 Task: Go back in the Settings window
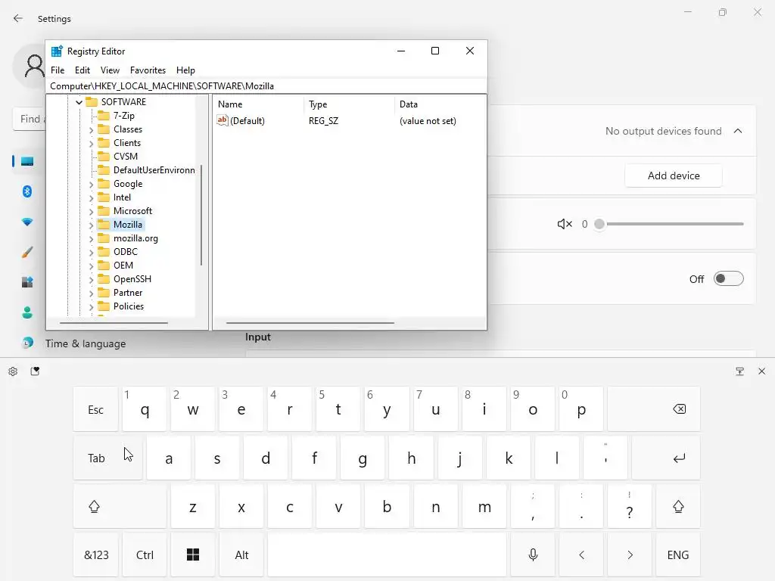18,18
